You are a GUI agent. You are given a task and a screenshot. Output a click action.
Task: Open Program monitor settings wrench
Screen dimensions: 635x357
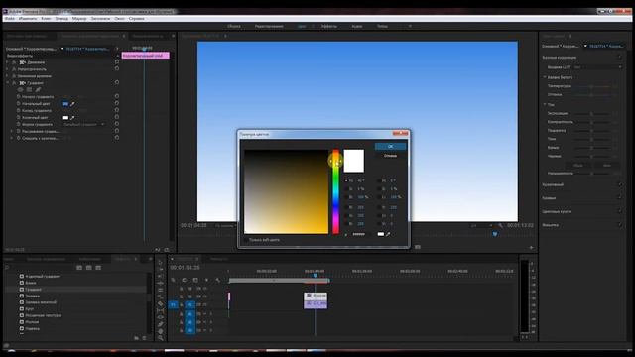(x=501, y=225)
